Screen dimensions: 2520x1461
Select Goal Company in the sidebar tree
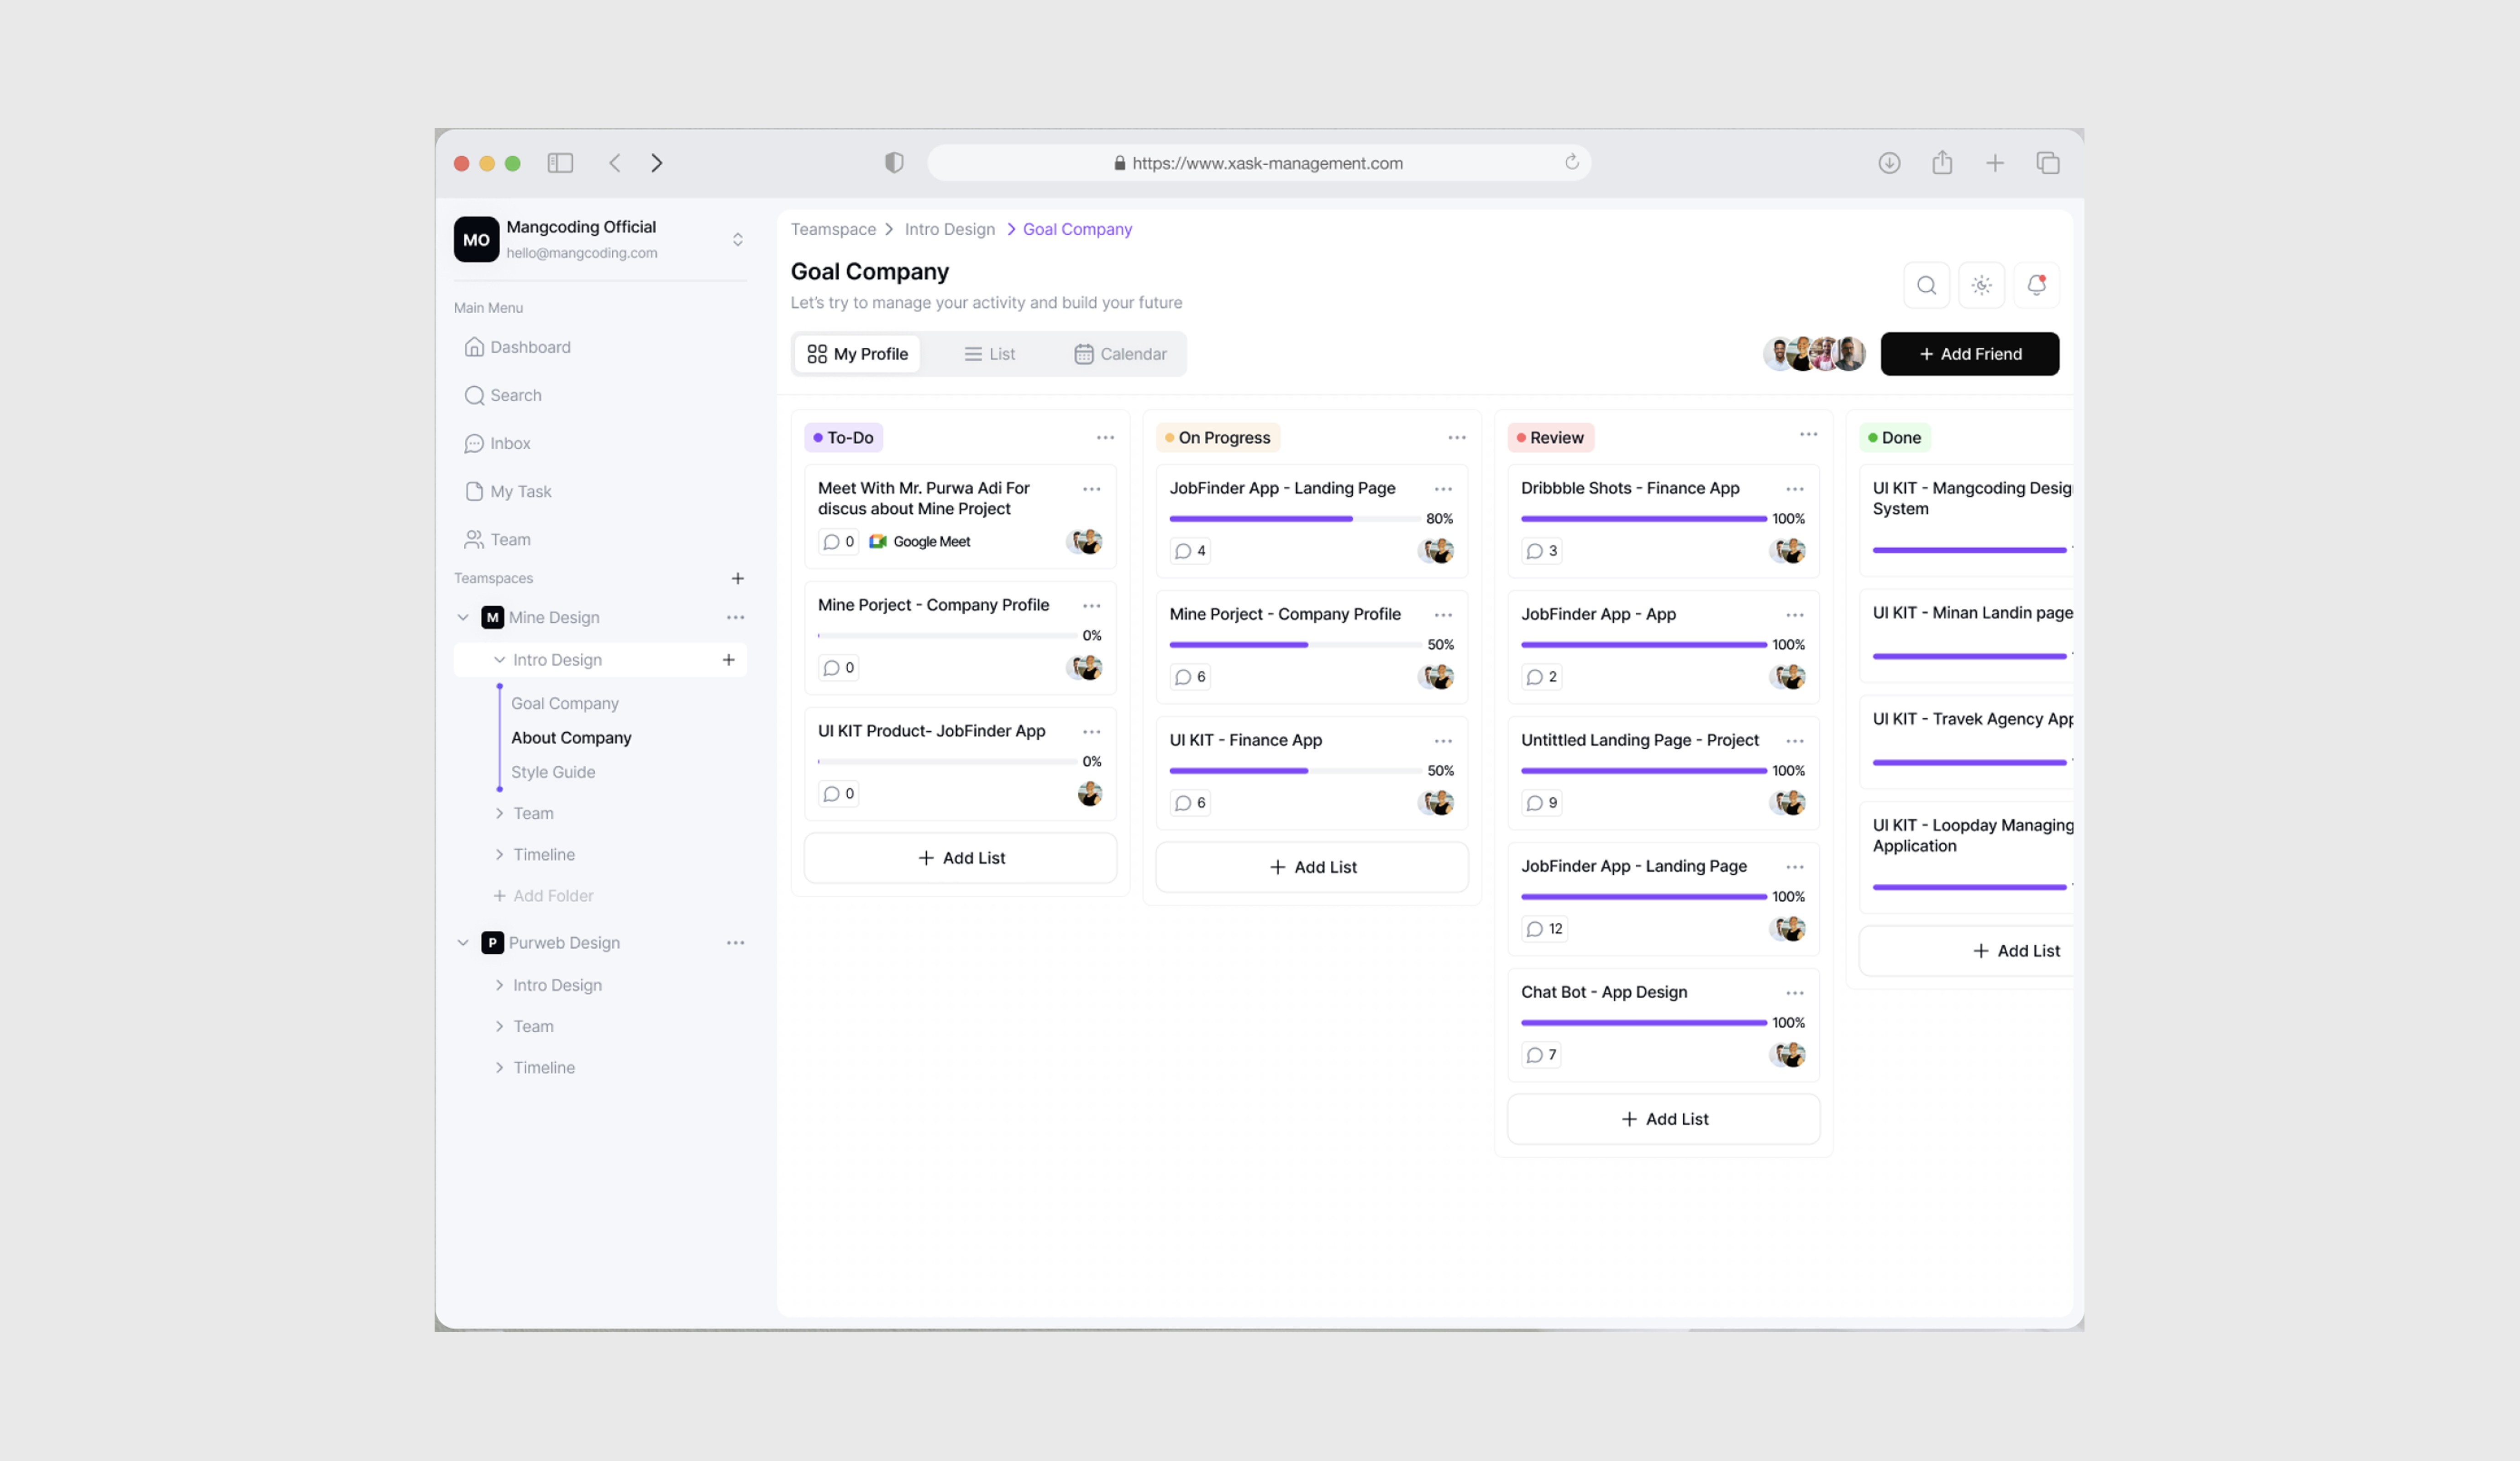(x=565, y=704)
